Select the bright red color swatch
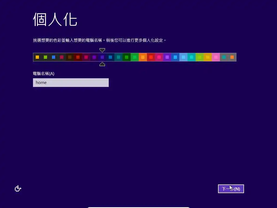Image resolution: width=277 pixels, height=208 pixels. tap(151, 57)
